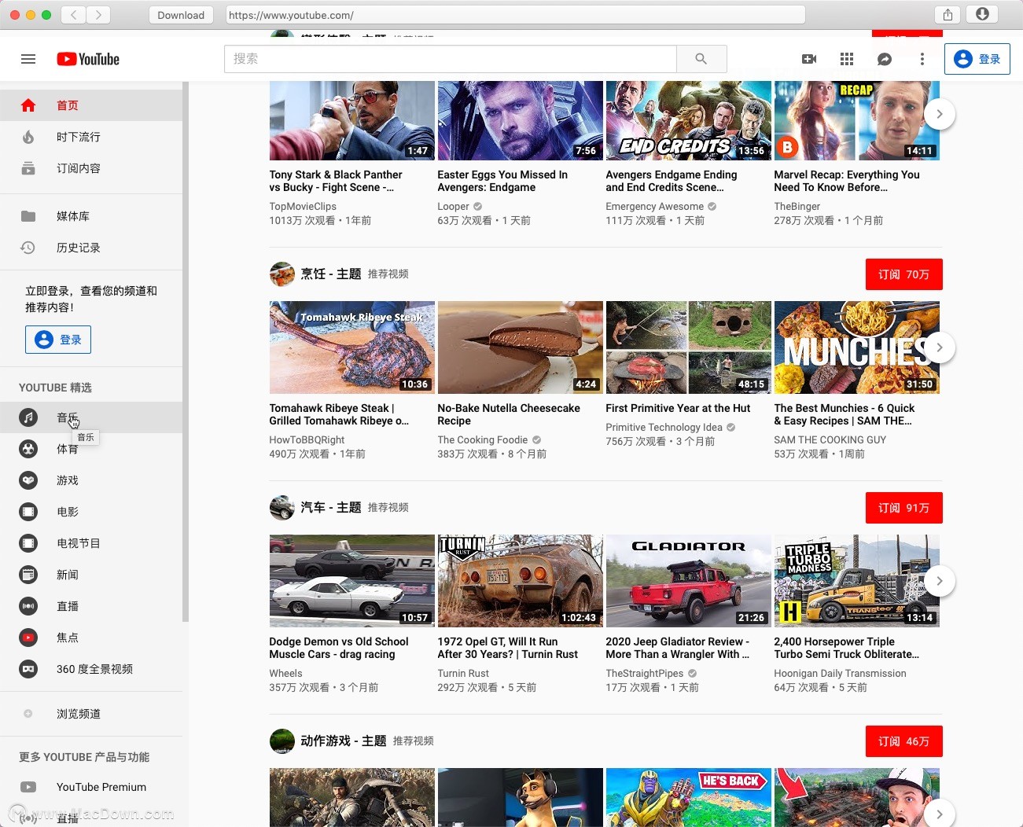The height and width of the screenshot is (827, 1023).
Task: Open Marvel Recap video thumbnail
Action: pyautogui.click(x=856, y=120)
